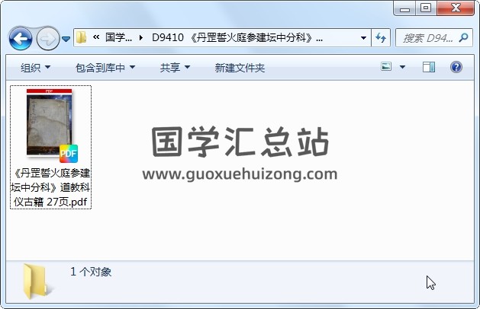The height and width of the screenshot is (309, 480).
Task: Toggle the preview pane
Action: (429, 67)
